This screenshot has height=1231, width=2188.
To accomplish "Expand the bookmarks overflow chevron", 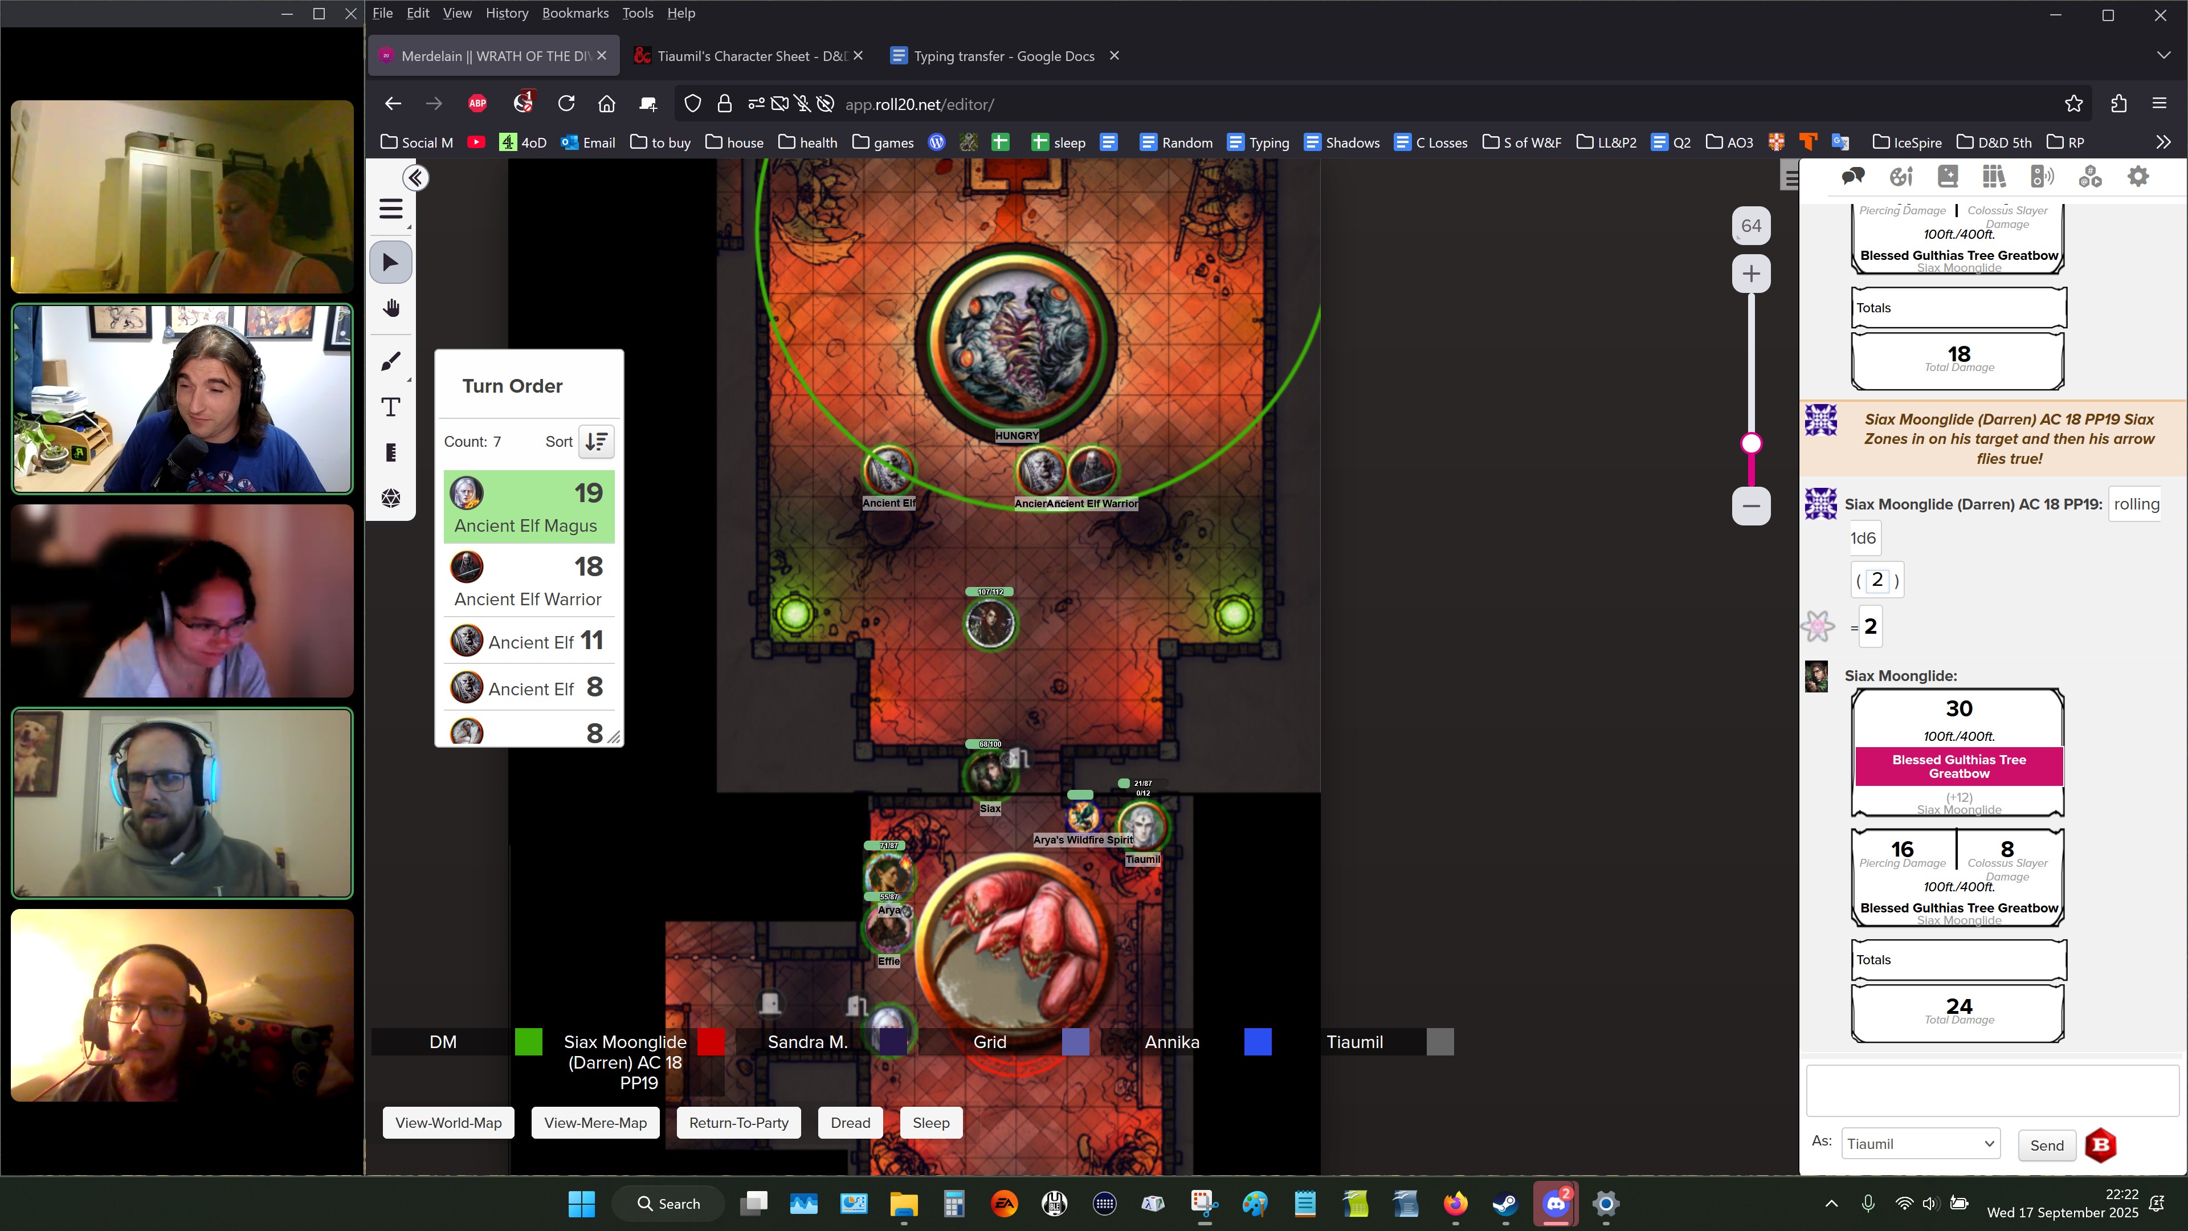I will (2162, 142).
